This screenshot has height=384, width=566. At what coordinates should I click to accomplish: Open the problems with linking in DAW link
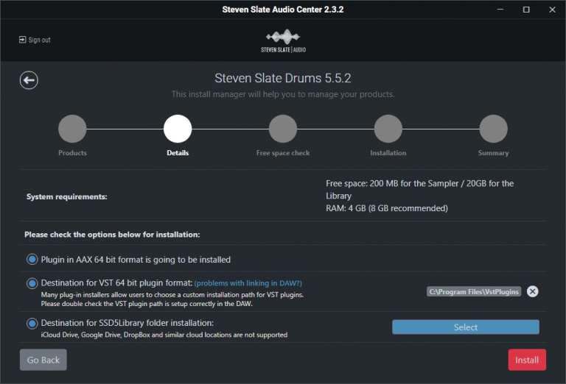(x=248, y=283)
